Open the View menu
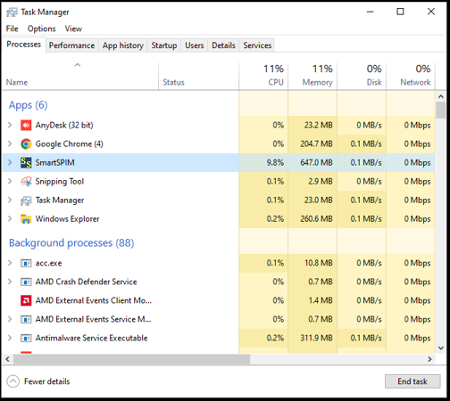The width and height of the screenshot is (450, 401). 73,29
